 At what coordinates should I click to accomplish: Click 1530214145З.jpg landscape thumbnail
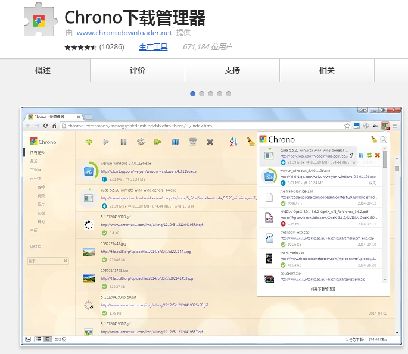[x=89, y=278]
